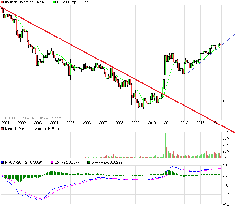The width and height of the screenshot is (235, 207).
Task: Click the 2010 year axis label
Action: tap(152, 123)
